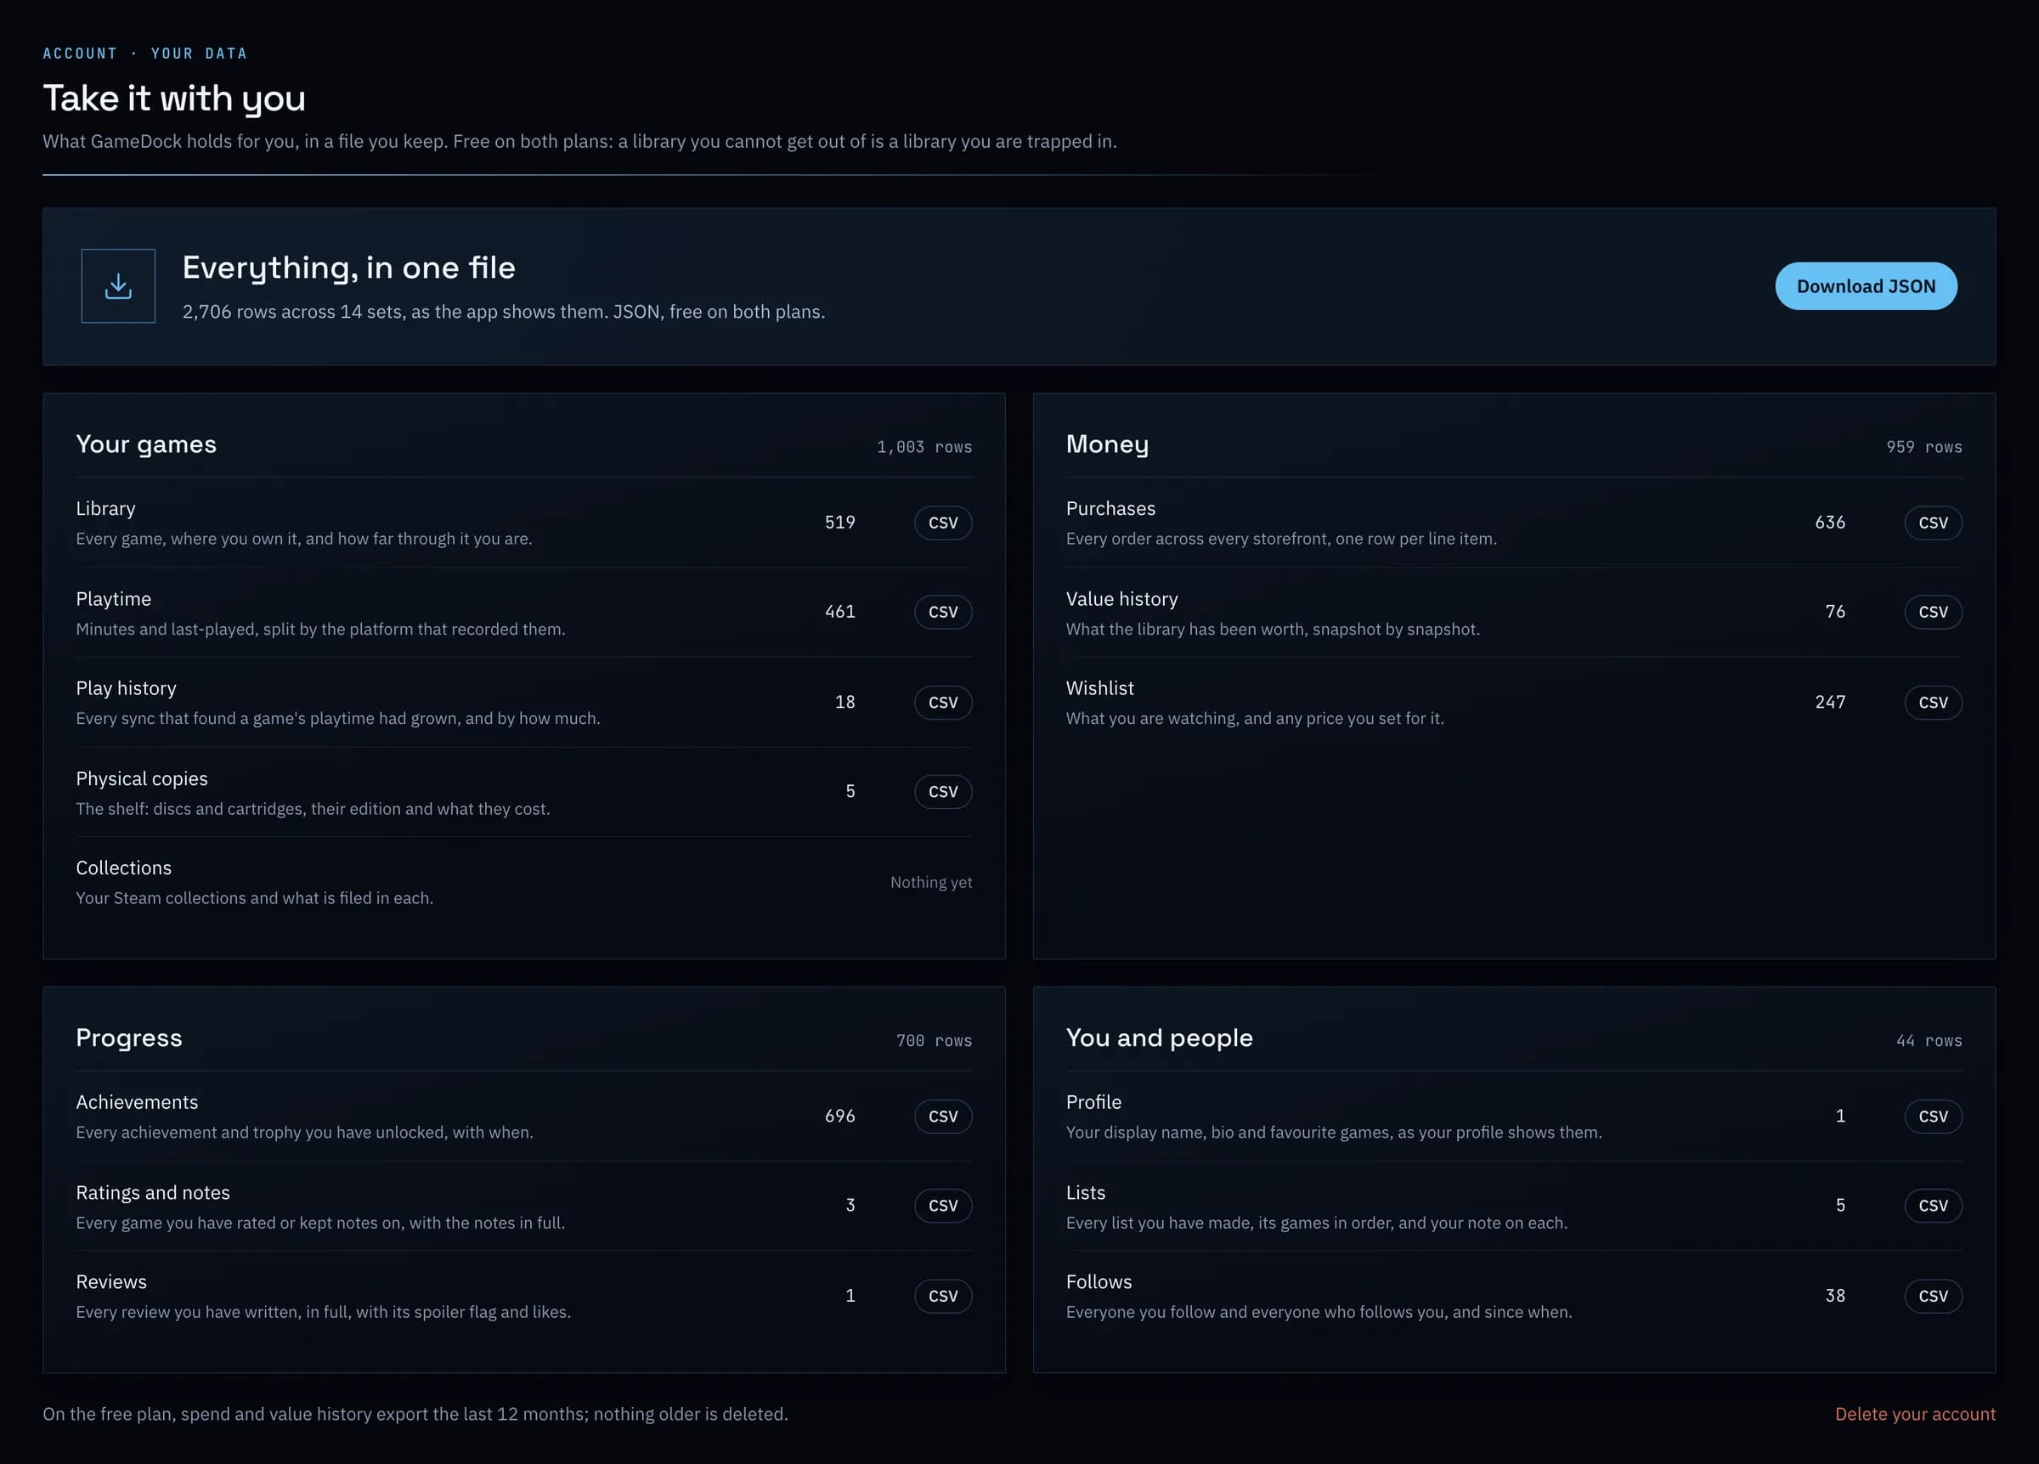The height and width of the screenshot is (1464, 2039).
Task: Click 'You and people' section heading
Action: [1160, 1037]
